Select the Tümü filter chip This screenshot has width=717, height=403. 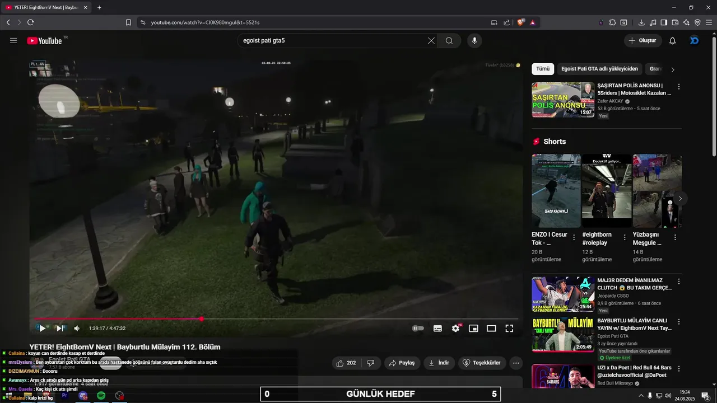coord(543,69)
